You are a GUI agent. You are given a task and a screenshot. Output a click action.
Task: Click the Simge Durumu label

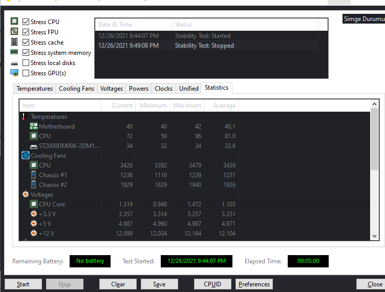[x=364, y=19]
